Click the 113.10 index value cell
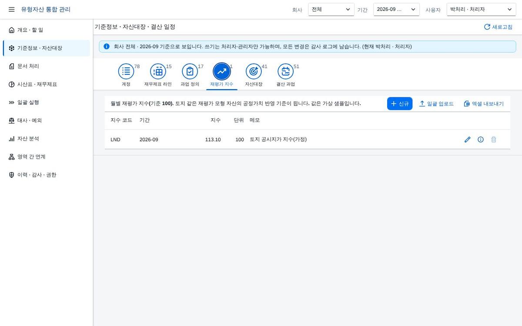Screen dimensions: 522x326 tap(213, 140)
